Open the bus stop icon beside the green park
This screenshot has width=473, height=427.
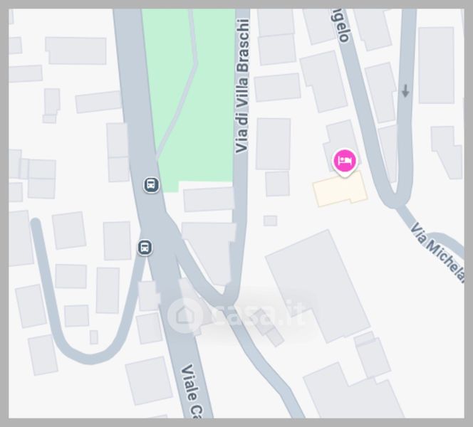(x=151, y=184)
